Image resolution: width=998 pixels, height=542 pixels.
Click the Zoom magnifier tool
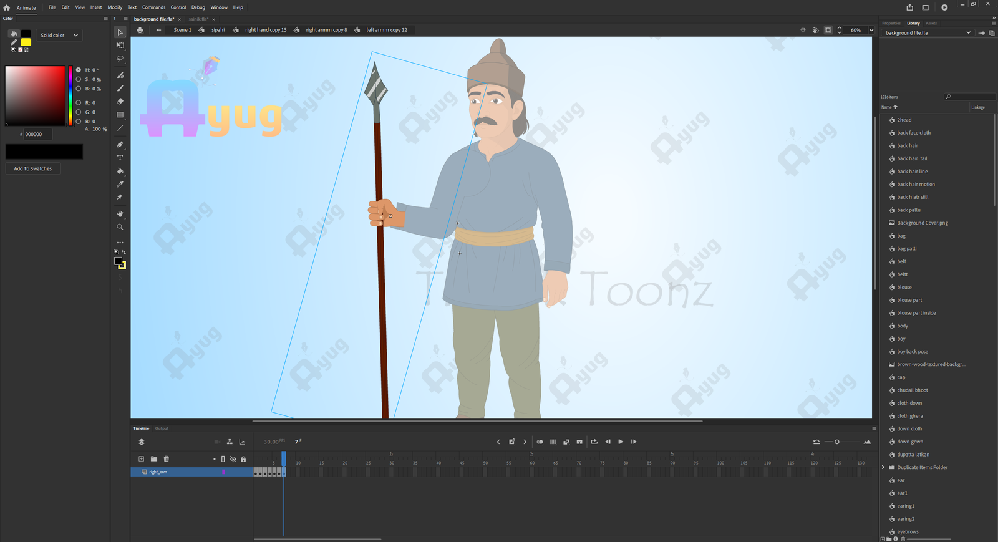[120, 227]
